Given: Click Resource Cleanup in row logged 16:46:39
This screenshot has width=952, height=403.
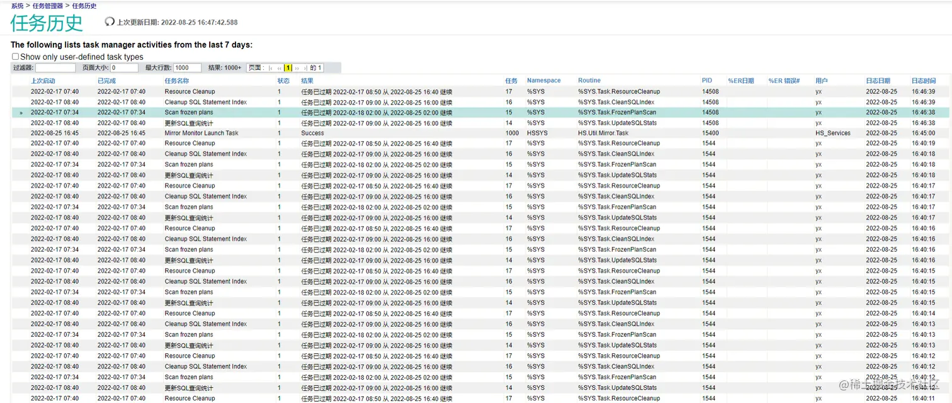Looking at the screenshot, I should point(190,91).
